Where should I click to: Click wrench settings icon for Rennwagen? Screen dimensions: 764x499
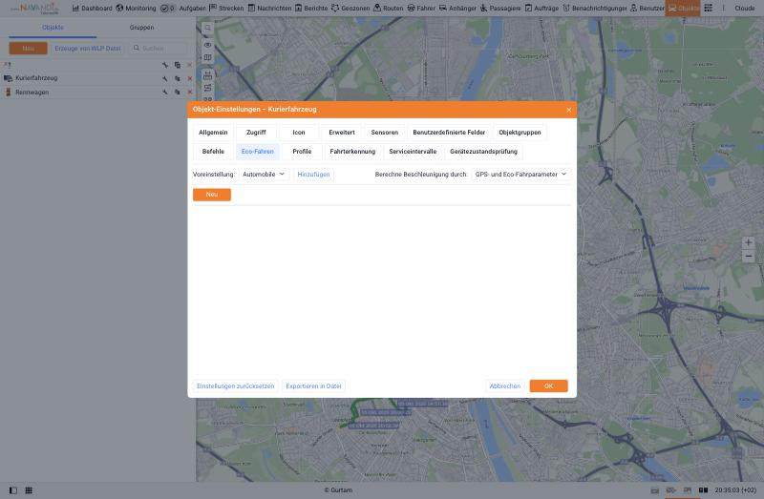tap(164, 92)
